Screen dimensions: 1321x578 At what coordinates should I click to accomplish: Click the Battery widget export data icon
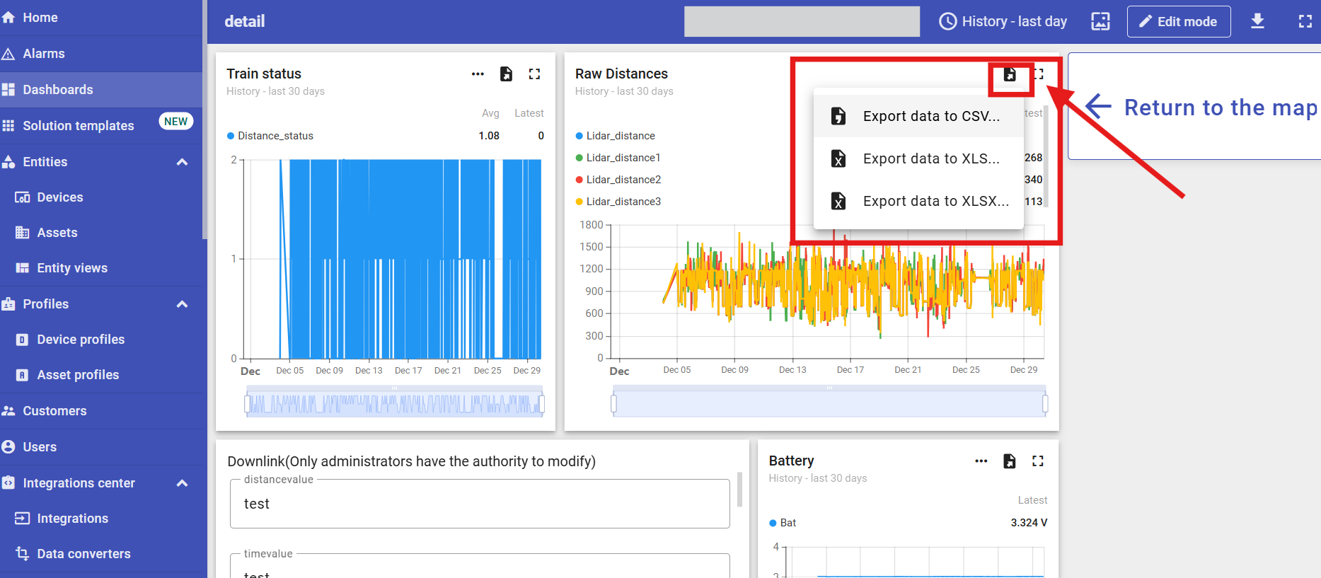pos(1009,461)
